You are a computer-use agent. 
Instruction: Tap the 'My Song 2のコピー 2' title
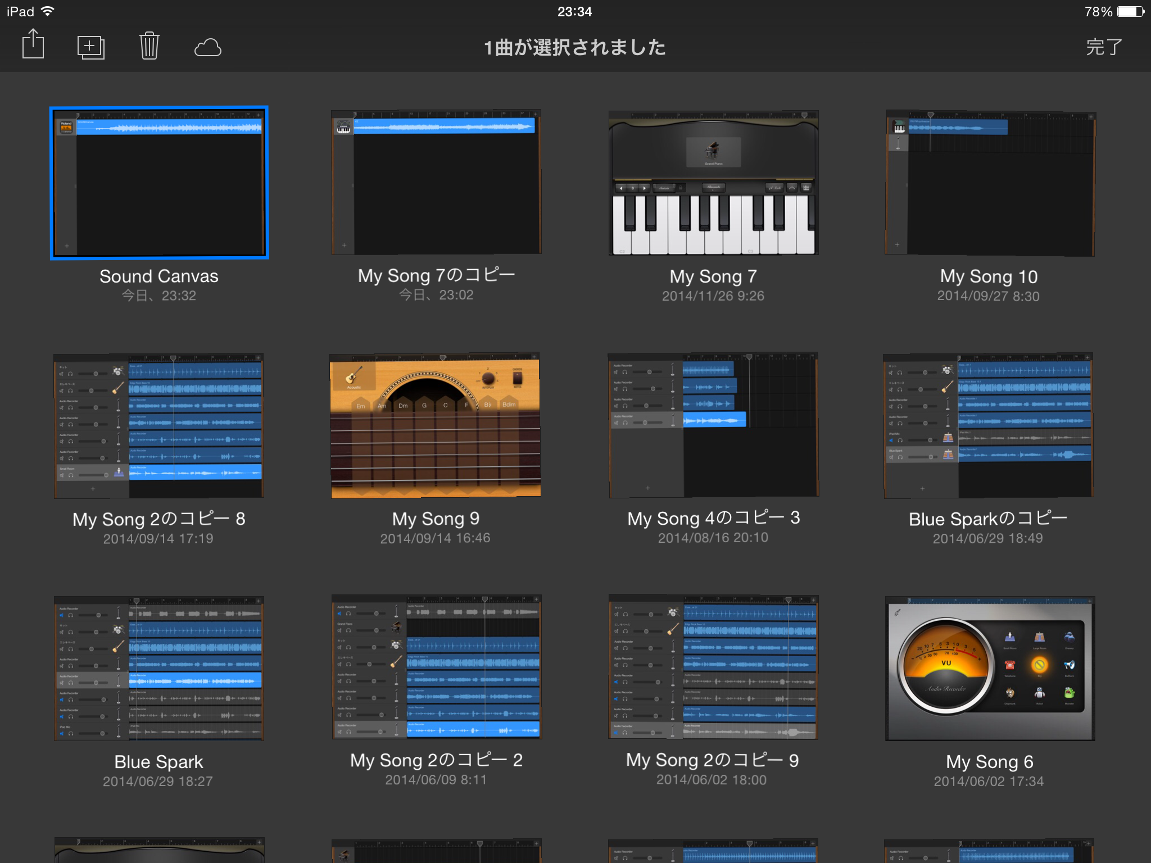click(436, 760)
